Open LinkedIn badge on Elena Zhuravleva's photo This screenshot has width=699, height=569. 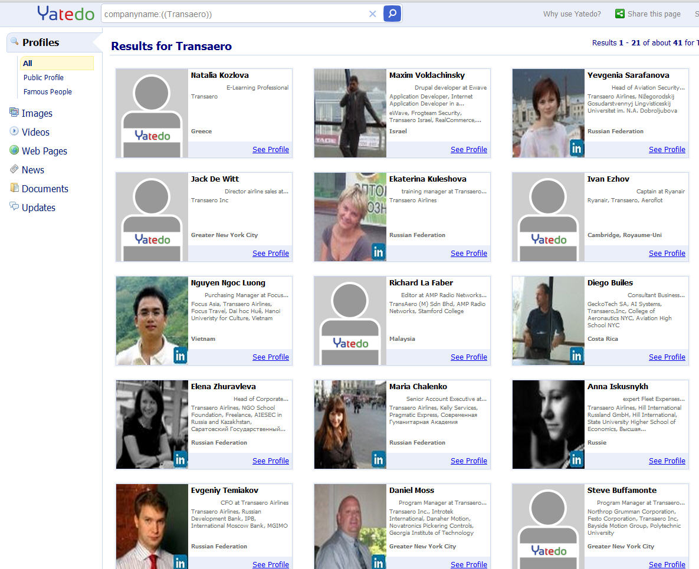pos(180,459)
